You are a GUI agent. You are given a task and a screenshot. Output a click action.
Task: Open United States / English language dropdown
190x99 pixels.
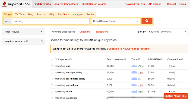116,21
